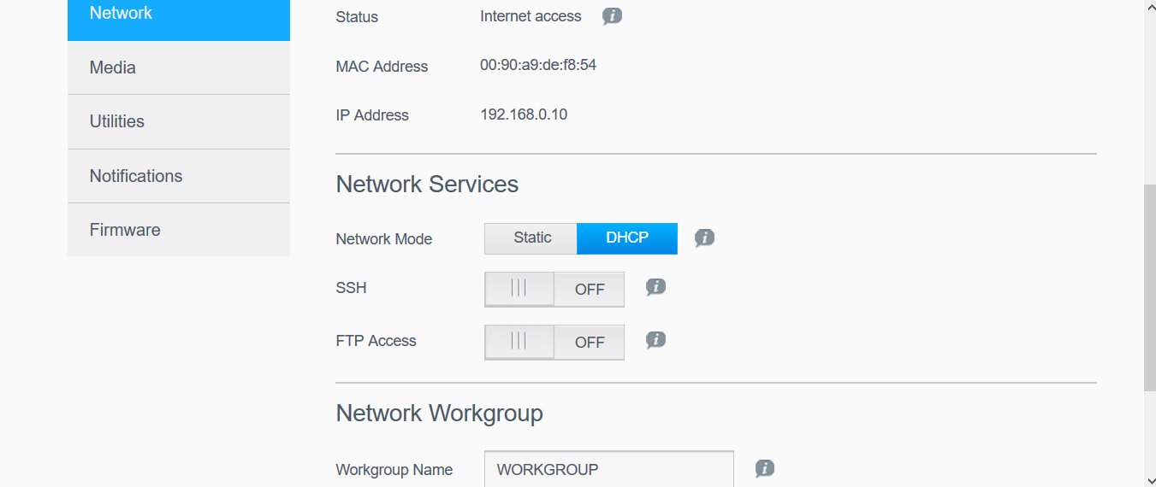Switch to the Media settings tab

click(178, 67)
